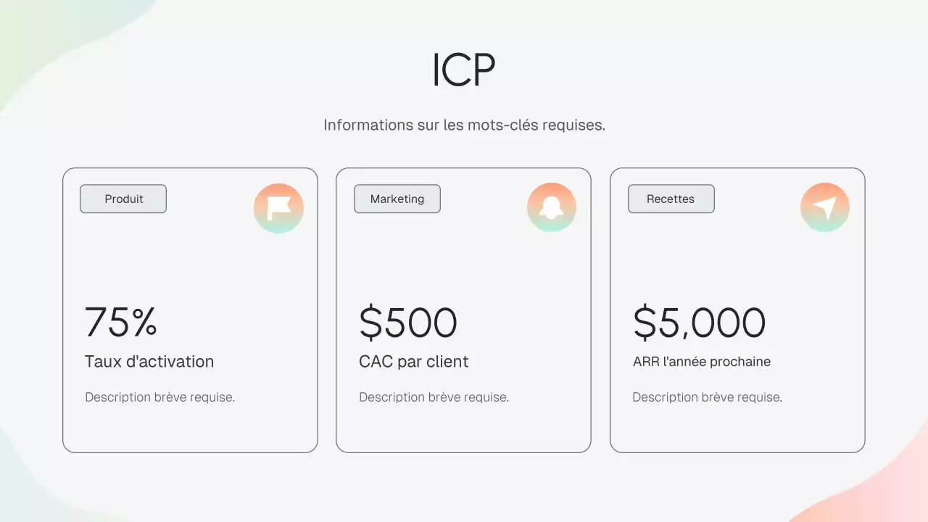
Task: Click the bell icon in Marketing card
Action: (552, 208)
